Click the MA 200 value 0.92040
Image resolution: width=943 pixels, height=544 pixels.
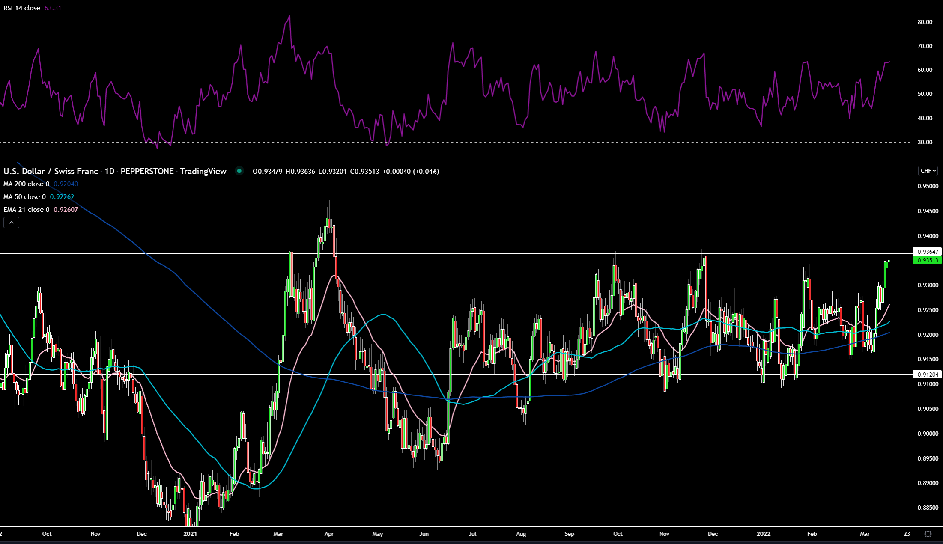click(x=66, y=184)
